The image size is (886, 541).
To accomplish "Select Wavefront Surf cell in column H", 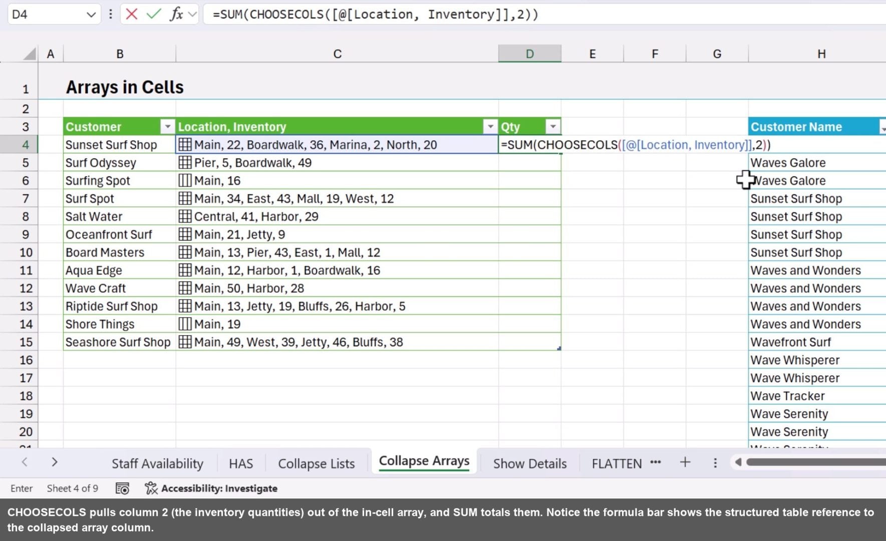I will click(x=817, y=342).
